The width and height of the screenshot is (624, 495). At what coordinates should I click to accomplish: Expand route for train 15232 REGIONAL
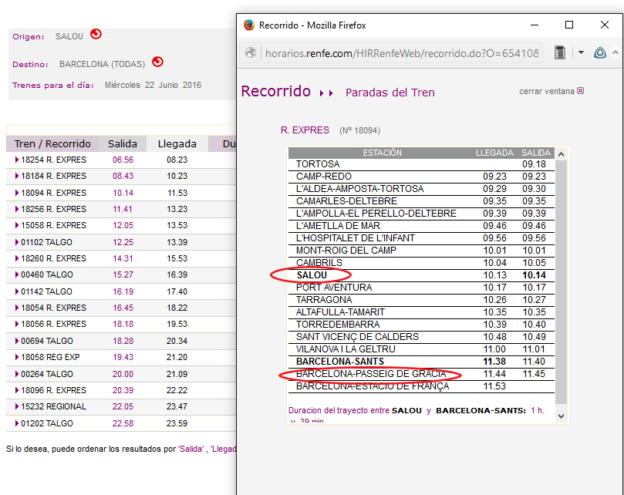click(17, 406)
